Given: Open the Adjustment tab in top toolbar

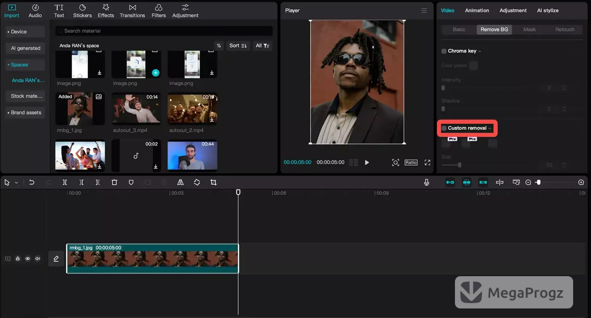Looking at the screenshot, I should 185,11.
